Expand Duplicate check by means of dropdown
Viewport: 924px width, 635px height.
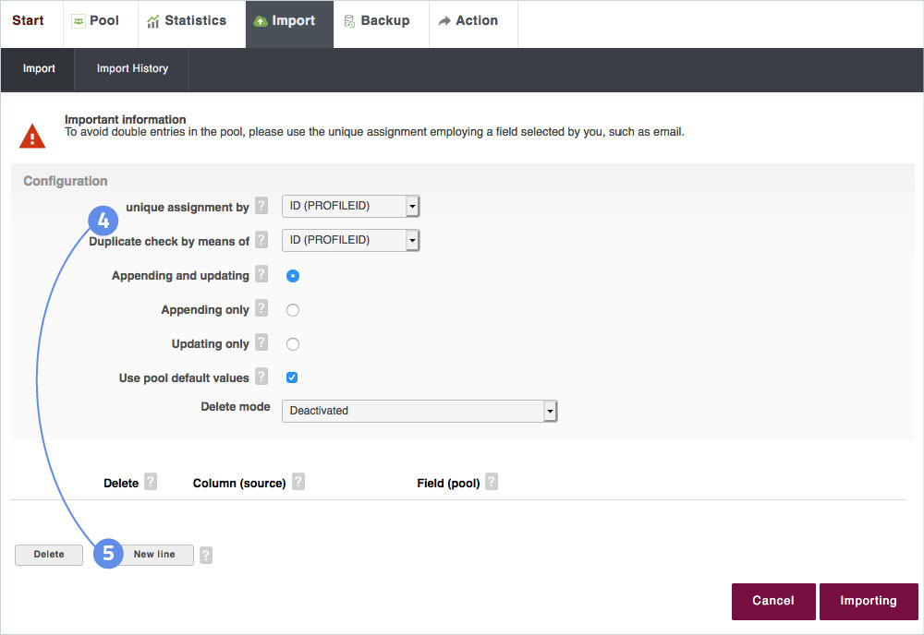tap(350, 240)
